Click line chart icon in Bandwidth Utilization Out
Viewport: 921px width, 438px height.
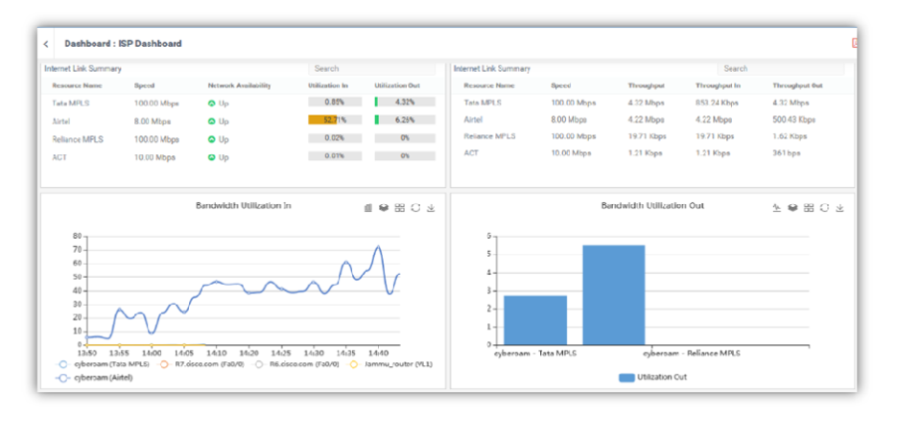click(x=776, y=208)
